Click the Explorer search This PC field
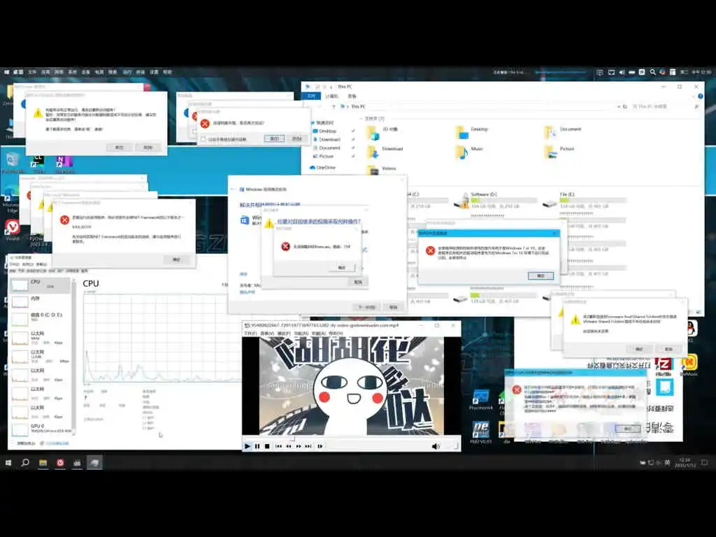The height and width of the screenshot is (537, 716). coord(666,106)
